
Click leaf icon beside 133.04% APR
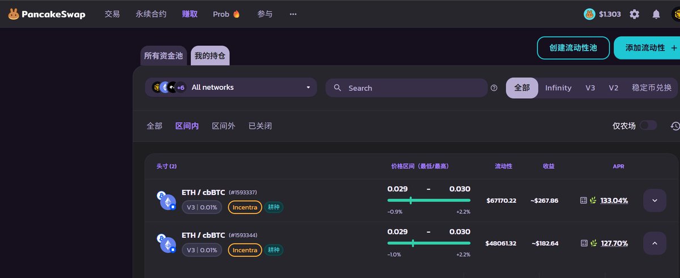[593, 201]
